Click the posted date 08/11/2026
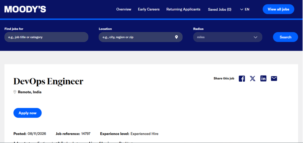 tap(37, 134)
